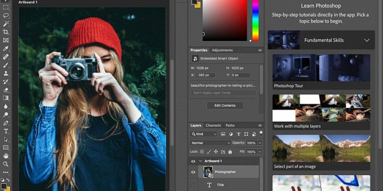Click the Y position input field
This screenshot has height=191, width=383.
click(241, 75)
